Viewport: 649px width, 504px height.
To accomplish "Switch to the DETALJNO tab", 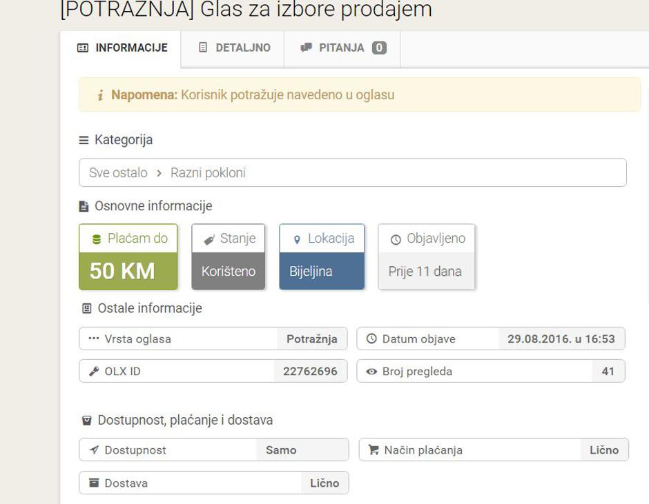I will point(231,48).
